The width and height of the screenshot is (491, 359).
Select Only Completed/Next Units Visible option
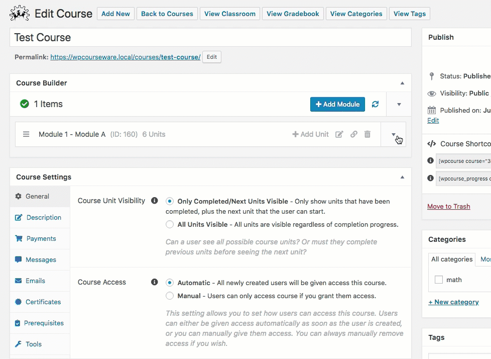click(x=169, y=201)
